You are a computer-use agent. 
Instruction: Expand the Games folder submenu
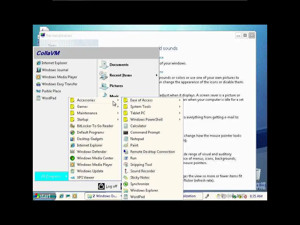click(95, 107)
